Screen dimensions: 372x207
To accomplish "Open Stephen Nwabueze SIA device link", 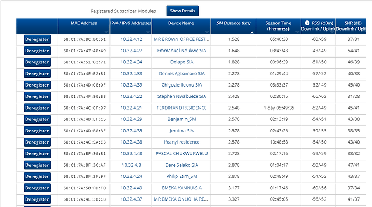I will coord(182,96).
